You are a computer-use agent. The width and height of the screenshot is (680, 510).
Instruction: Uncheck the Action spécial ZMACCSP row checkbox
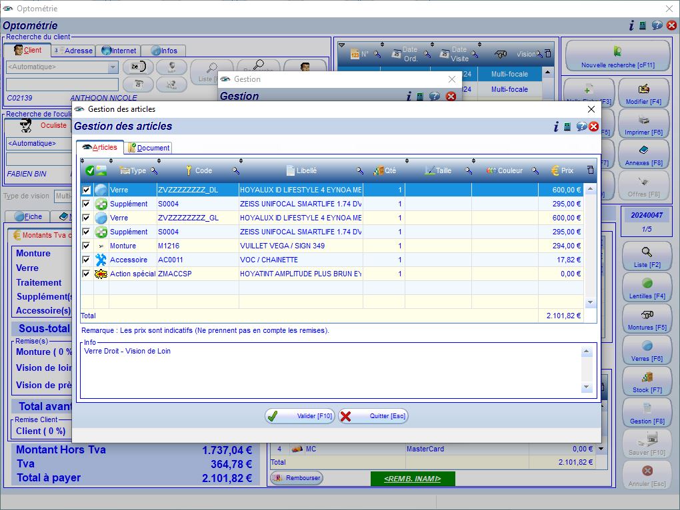pos(86,274)
